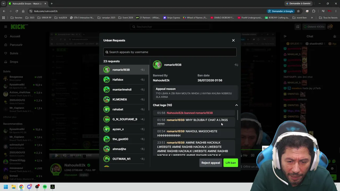Open the profile avatar in Kick header
This screenshot has width=340, height=191.
(330, 27)
